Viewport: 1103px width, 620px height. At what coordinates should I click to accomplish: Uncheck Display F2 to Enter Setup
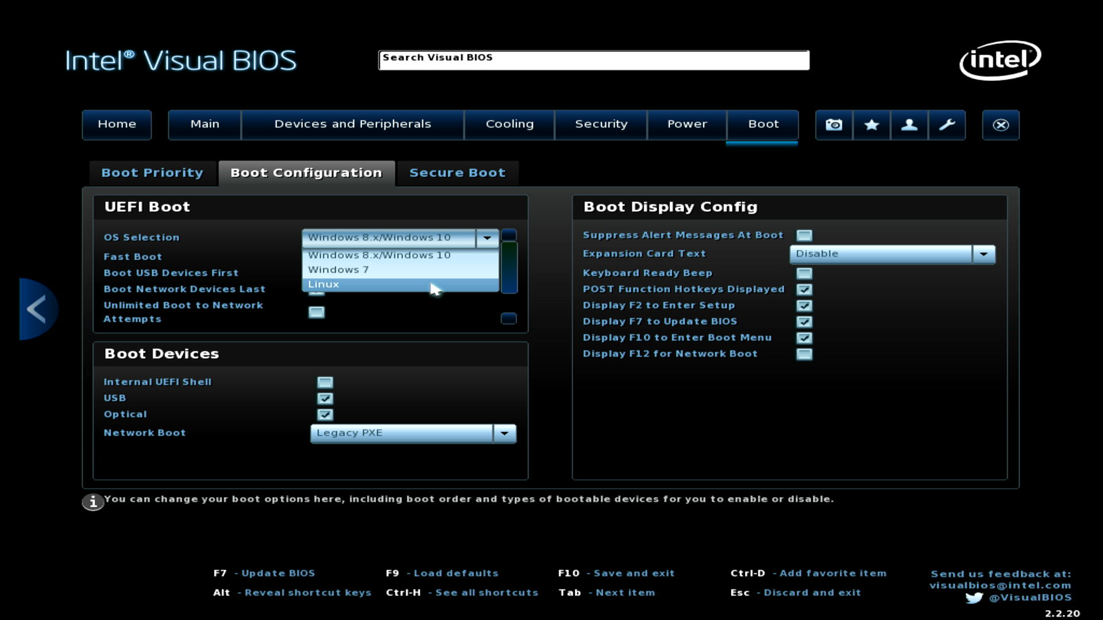point(804,305)
